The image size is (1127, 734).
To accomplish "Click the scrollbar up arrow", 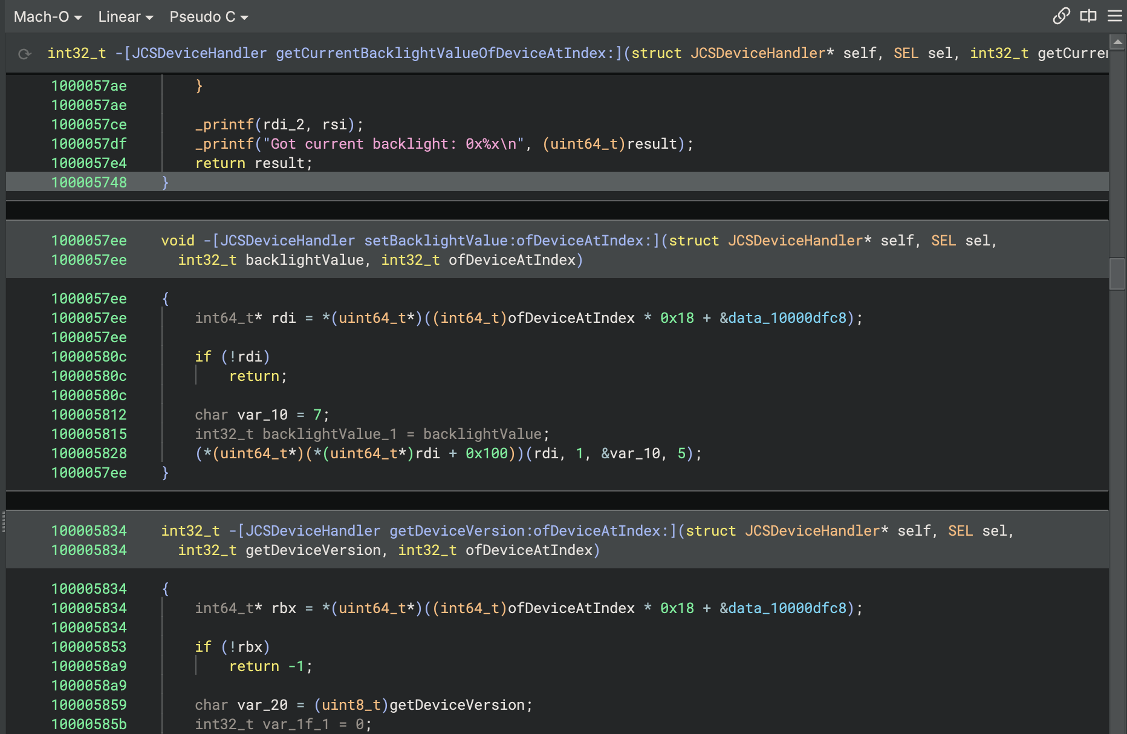I will pyautogui.click(x=1117, y=42).
